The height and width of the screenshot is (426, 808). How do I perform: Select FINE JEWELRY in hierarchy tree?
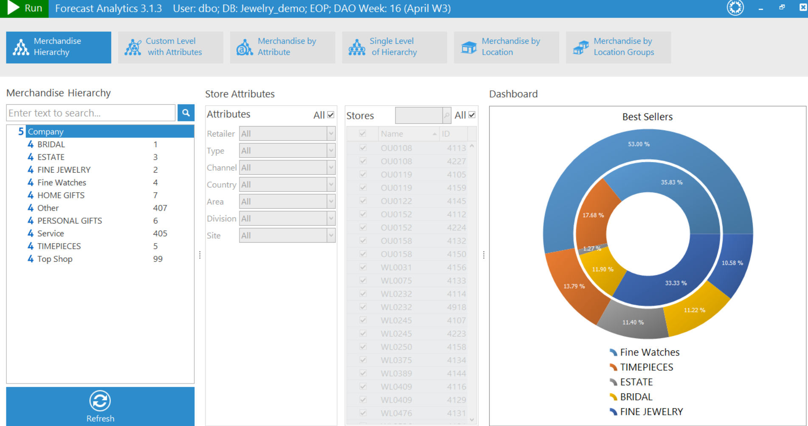tap(64, 170)
